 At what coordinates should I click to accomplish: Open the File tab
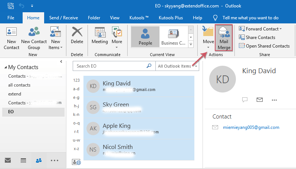11,18
